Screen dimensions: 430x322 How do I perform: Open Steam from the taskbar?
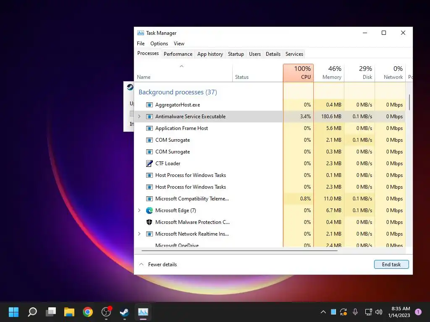coord(124,312)
